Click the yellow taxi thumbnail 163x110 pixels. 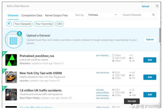click(11, 77)
